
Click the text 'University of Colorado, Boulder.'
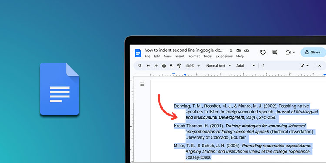216,137
